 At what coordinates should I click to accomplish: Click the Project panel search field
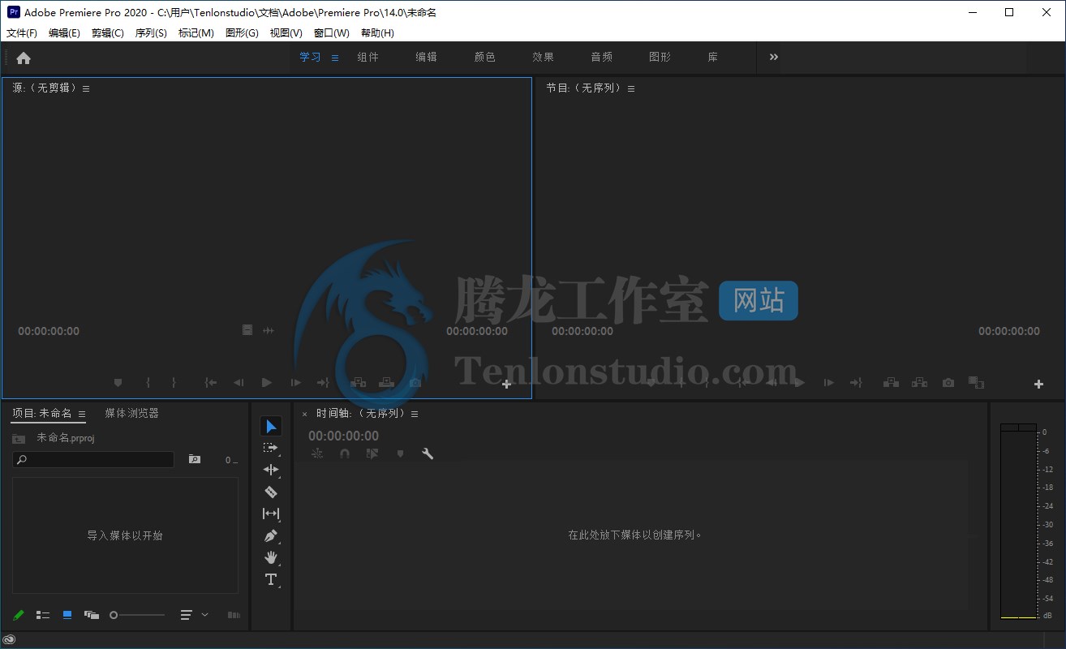pyautogui.click(x=93, y=459)
